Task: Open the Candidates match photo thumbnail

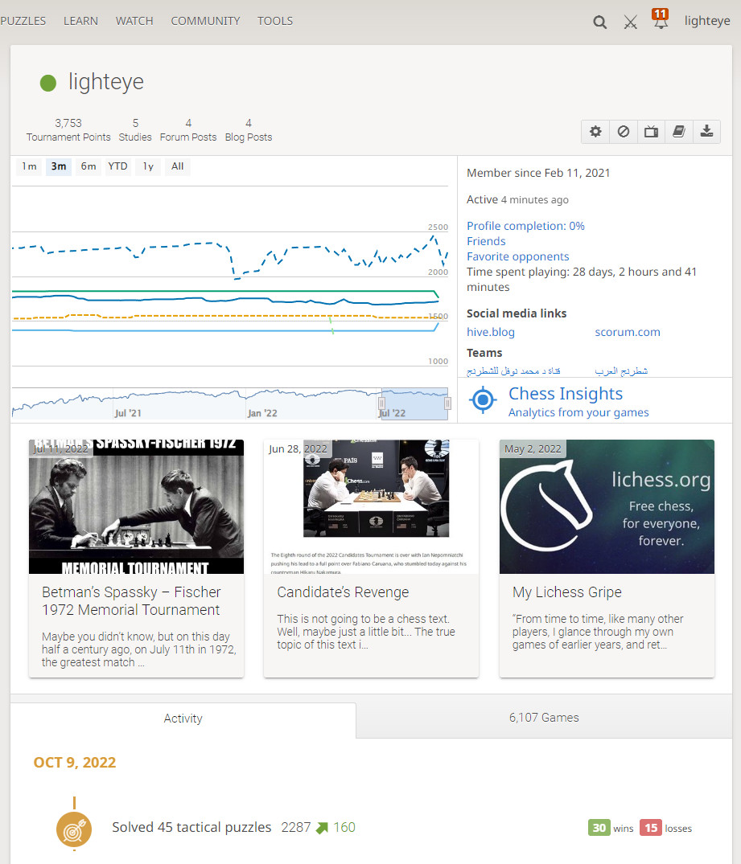Action: click(372, 507)
